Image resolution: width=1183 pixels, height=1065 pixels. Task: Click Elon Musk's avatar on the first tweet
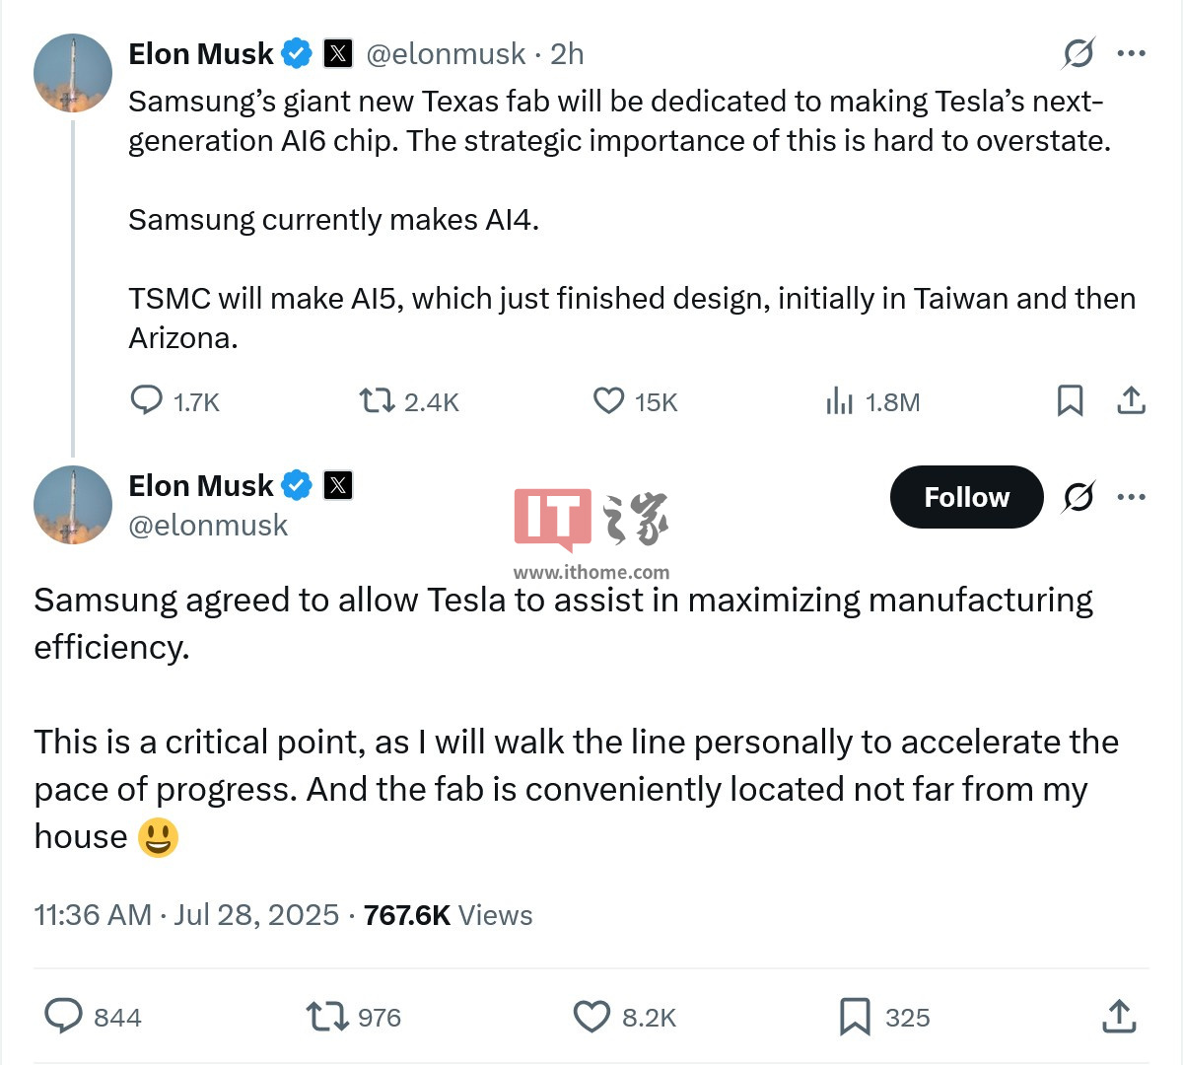tap(73, 73)
